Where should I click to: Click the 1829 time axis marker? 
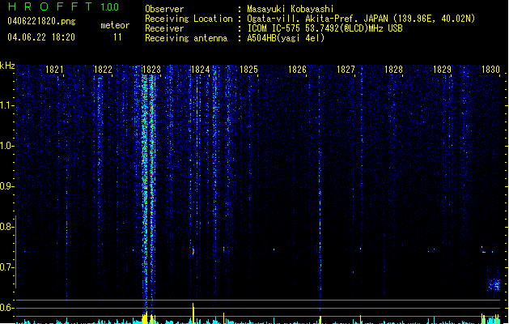tap(442, 70)
